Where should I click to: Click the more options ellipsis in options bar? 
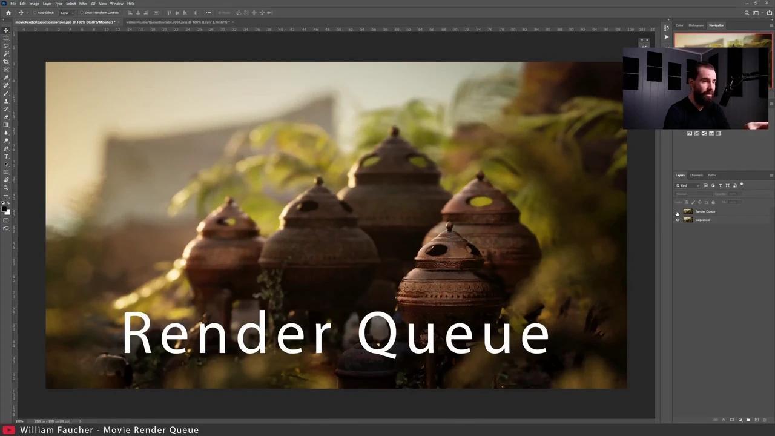(x=208, y=12)
